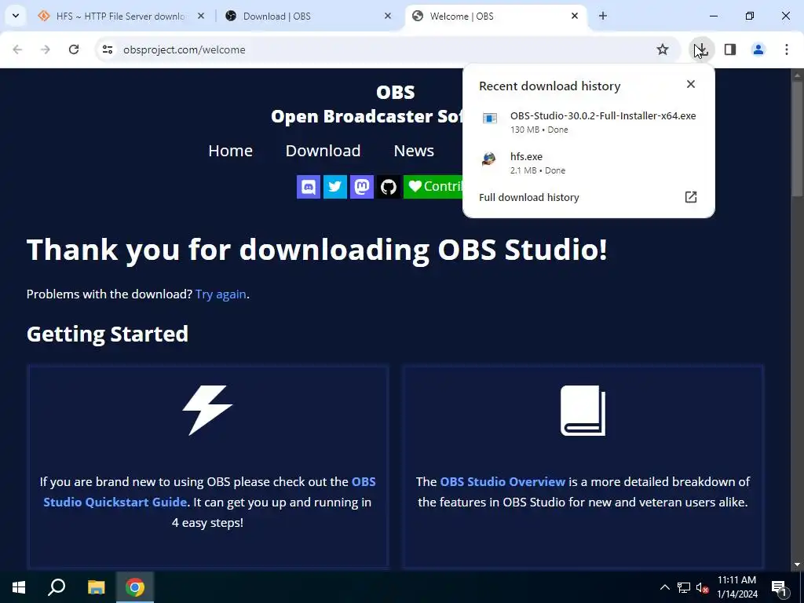The image size is (804, 603).
Task: Click the page vertical scrollbar thumb
Action: tap(797, 138)
